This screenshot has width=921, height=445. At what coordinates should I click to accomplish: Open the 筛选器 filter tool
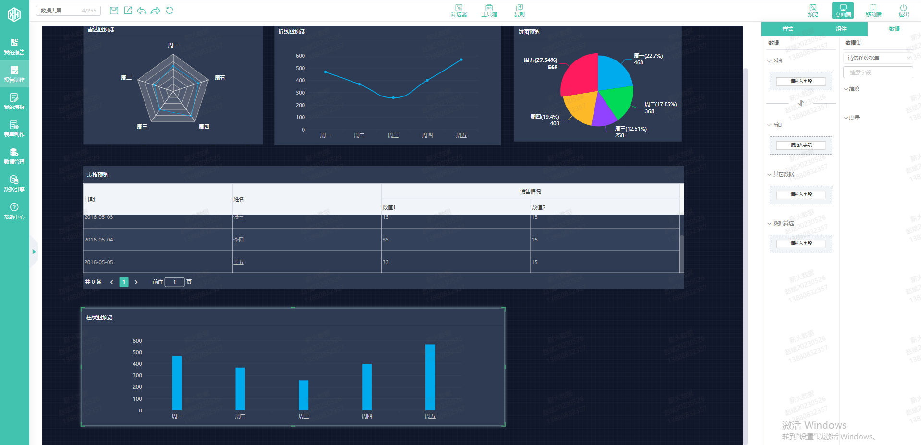click(x=459, y=11)
